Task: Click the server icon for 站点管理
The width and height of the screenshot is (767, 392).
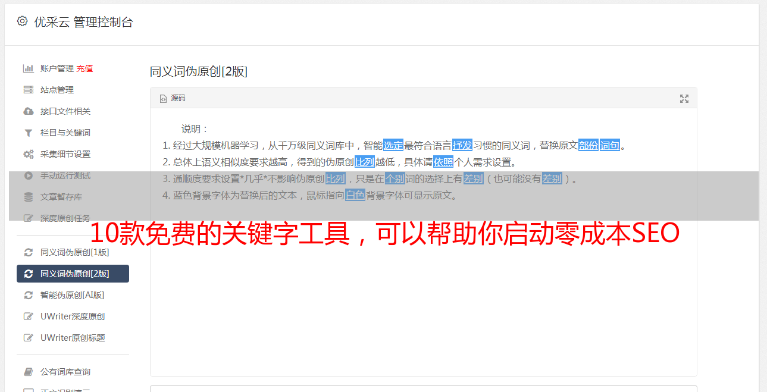Action: [x=29, y=90]
